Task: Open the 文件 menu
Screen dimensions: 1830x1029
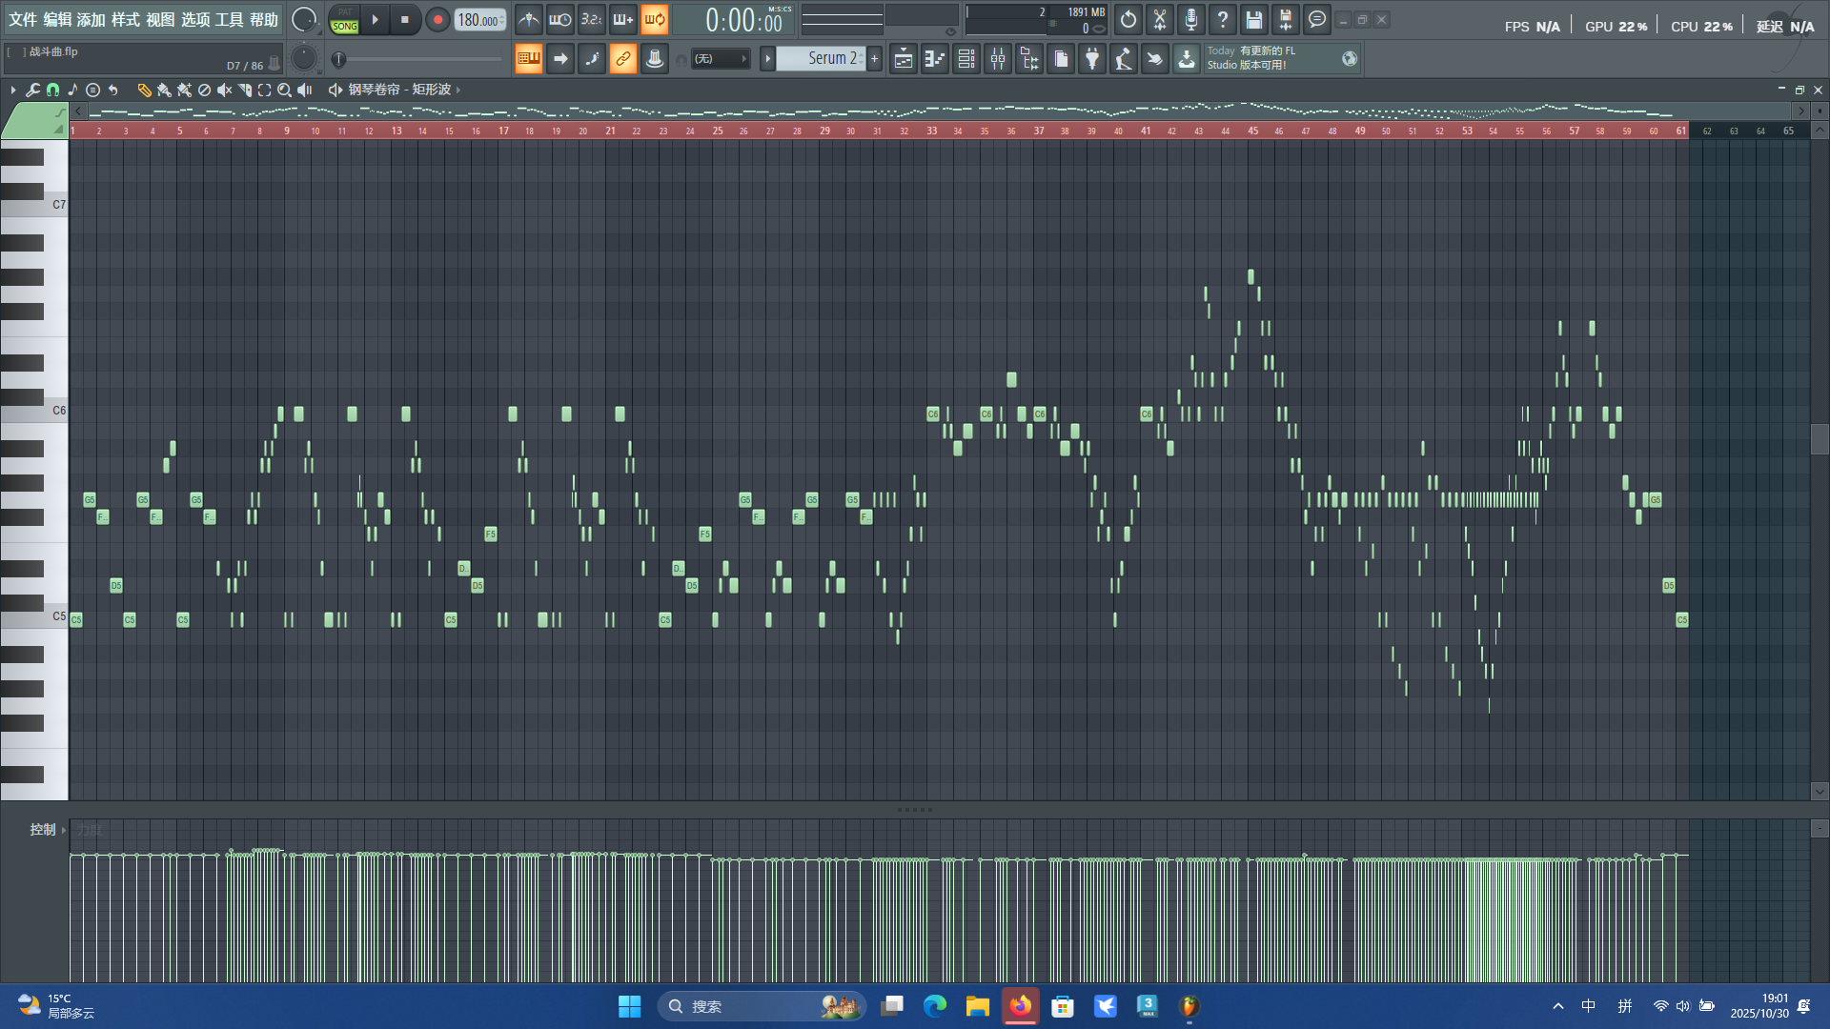Action: (22, 19)
